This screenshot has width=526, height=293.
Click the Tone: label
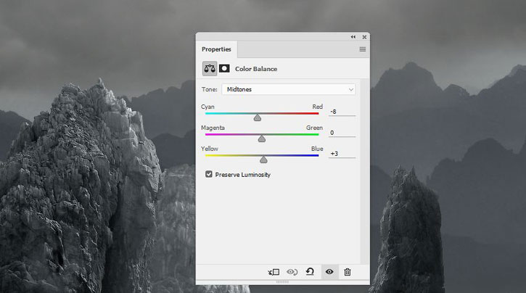pos(210,89)
